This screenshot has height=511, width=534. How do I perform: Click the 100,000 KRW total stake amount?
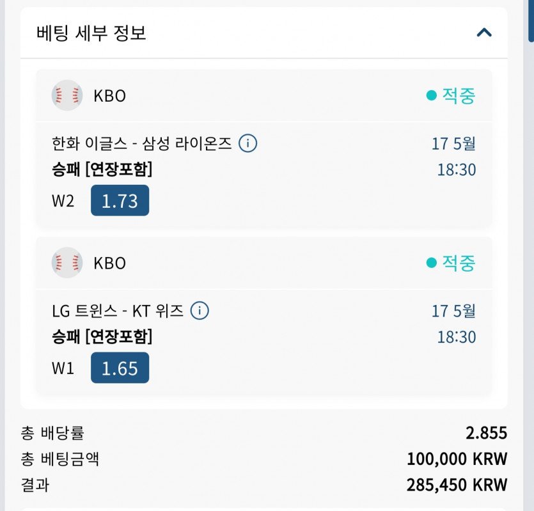pyautogui.click(x=457, y=459)
